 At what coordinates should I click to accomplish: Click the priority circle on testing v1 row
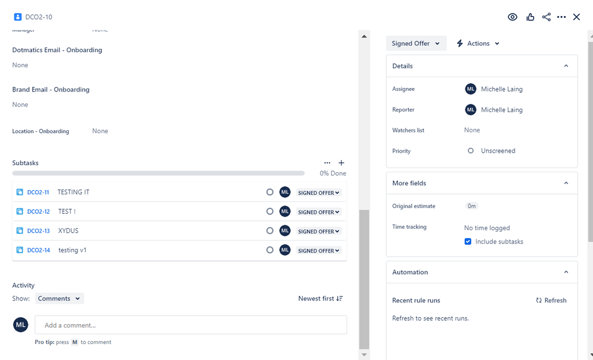(x=269, y=250)
